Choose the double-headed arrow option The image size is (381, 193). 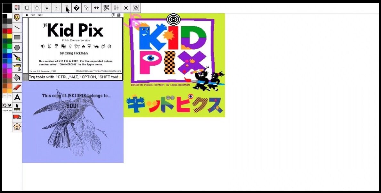[96, 8]
